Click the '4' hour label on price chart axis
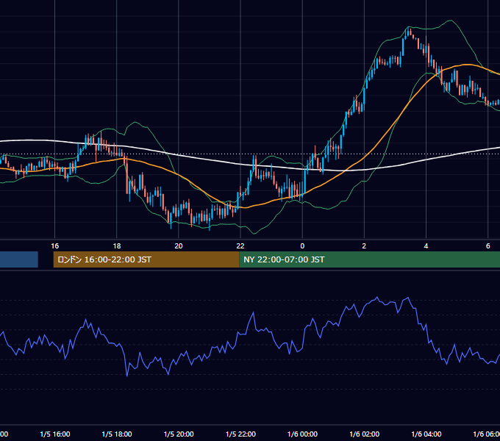Image resolution: width=500 pixels, height=441 pixels. pyautogui.click(x=426, y=246)
